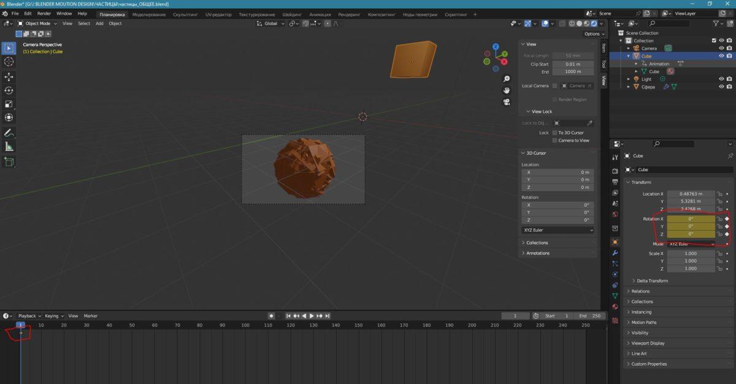The width and height of the screenshot is (736, 384).
Task: Toggle camera view with camera icon
Action: coord(507,102)
